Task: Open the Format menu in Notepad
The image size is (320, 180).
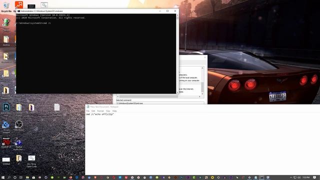Action: click(x=100, y=111)
